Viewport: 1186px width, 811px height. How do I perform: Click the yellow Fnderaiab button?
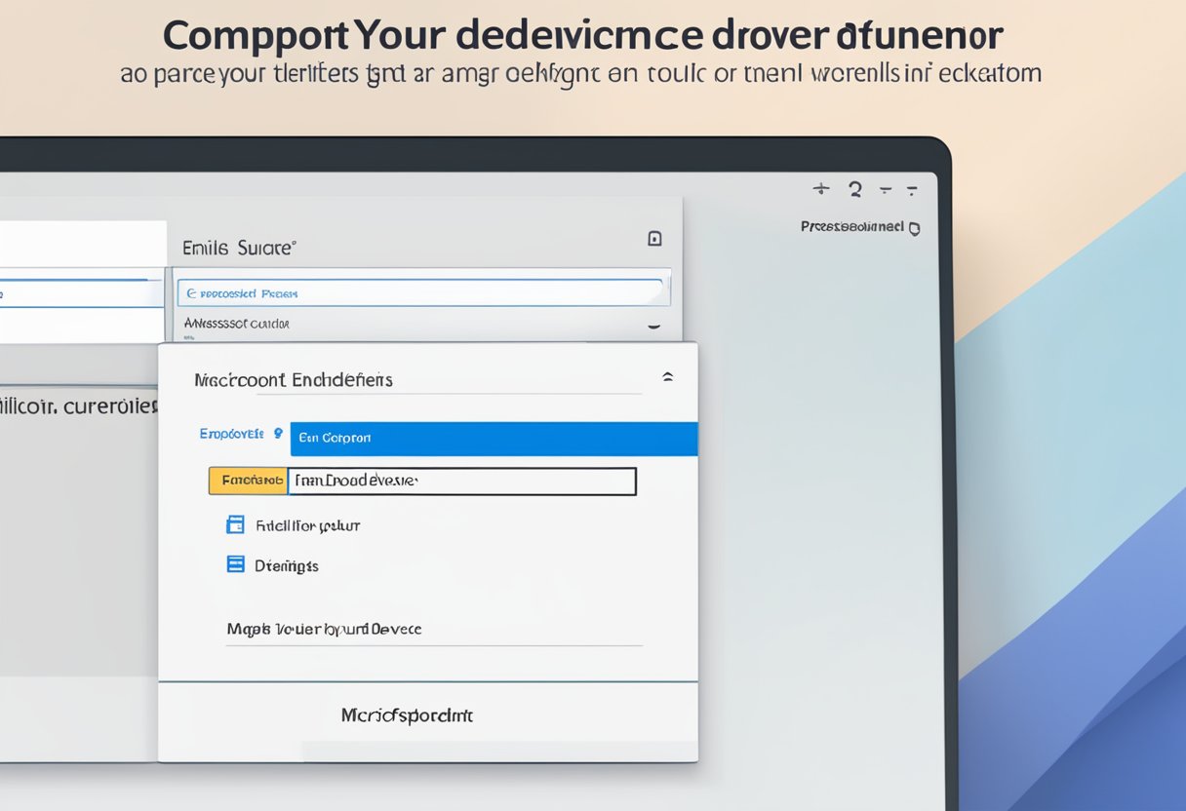point(248,481)
